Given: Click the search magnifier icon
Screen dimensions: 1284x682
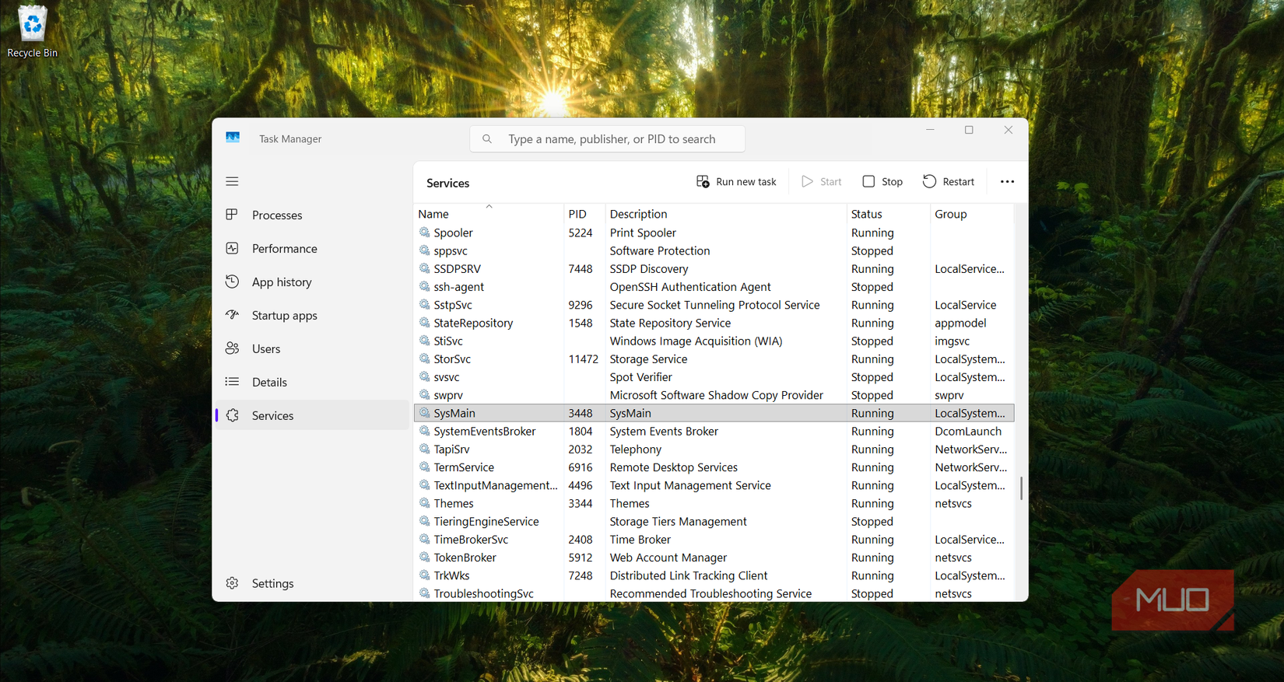Looking at the screenshot, I should point(487,139).
